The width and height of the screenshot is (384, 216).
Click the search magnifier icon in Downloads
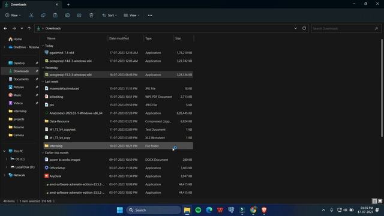376,28
